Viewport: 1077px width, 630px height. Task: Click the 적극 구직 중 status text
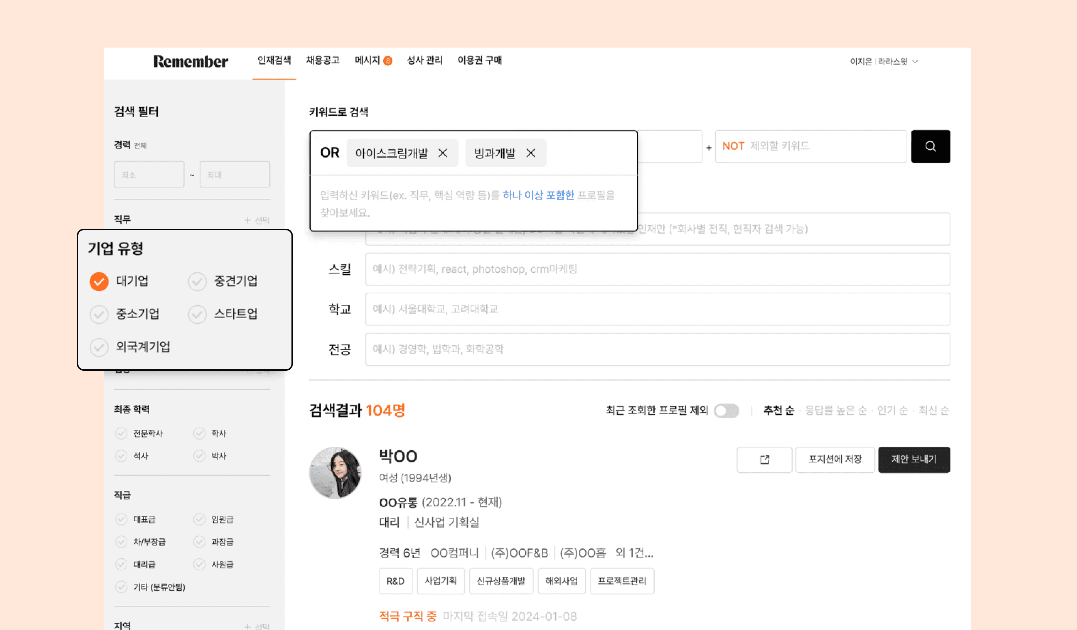click(408, 617)
